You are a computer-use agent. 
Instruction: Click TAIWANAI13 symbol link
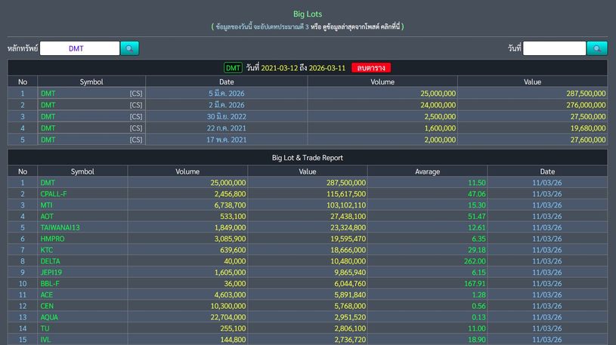[60, 227]
